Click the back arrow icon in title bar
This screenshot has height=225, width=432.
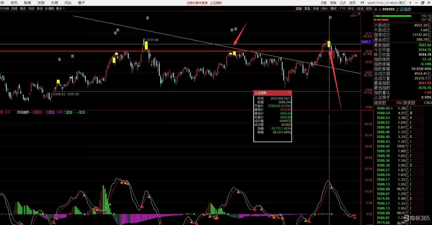click(410, 3)
